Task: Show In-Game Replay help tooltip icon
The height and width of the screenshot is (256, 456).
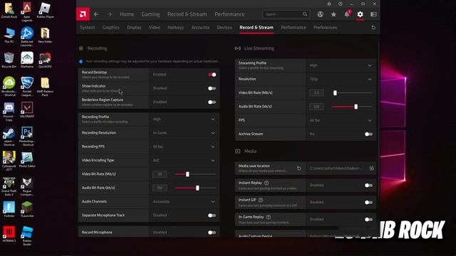Action: (x=269, y=217)
